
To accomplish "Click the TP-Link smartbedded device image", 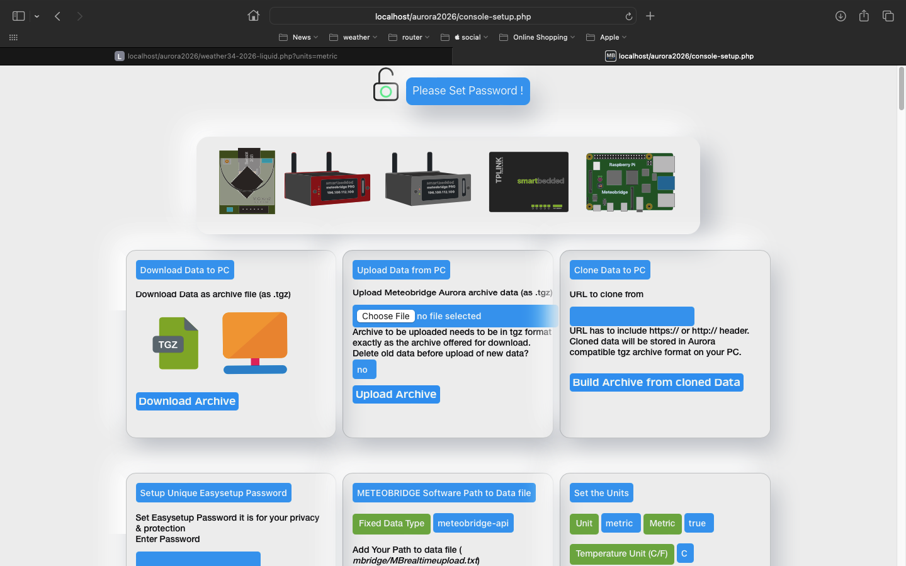I will 528,182.
